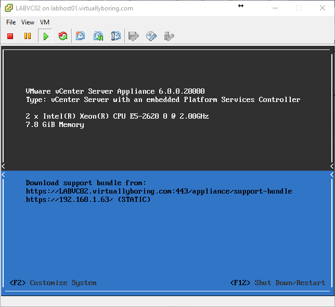
Task: Open the View menu
Action: [x=28, y=22]
